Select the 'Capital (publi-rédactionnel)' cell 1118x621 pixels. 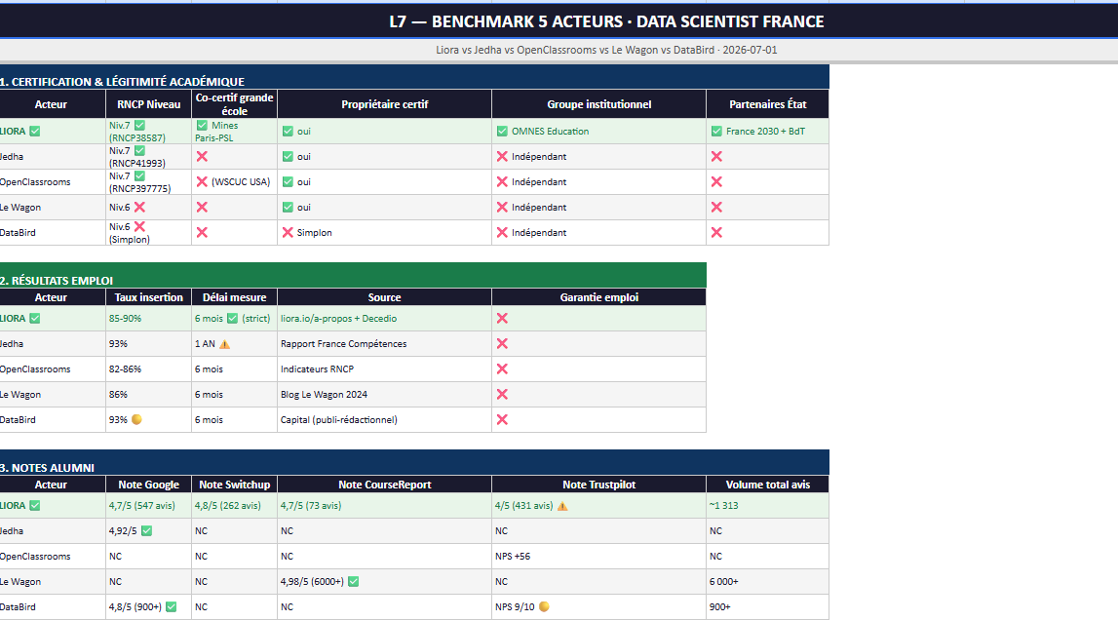pos(384,420)
